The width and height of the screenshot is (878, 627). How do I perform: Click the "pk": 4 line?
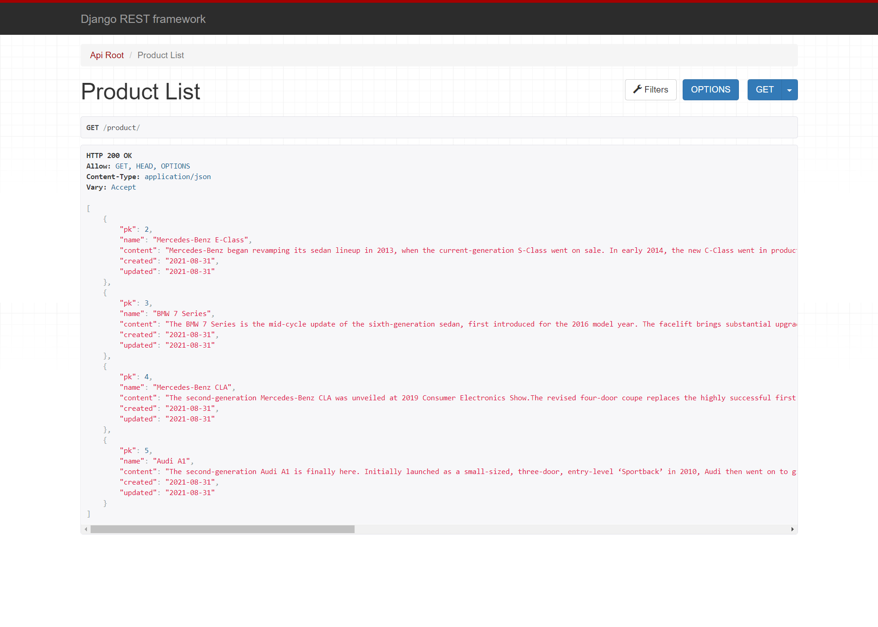point(135,377)
